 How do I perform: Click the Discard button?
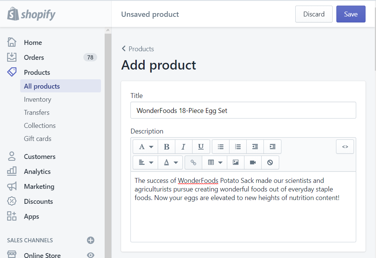point(314,14)
